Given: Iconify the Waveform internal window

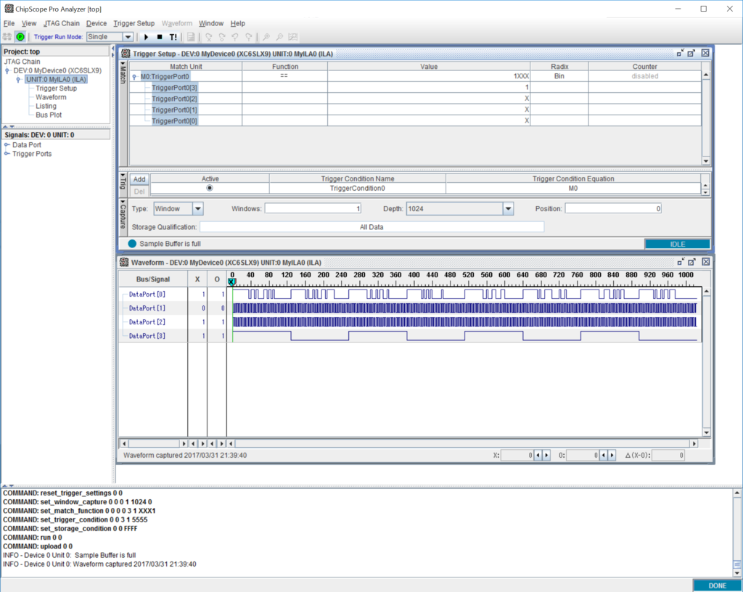Looking at the screenshot, I should coord(681,261).
